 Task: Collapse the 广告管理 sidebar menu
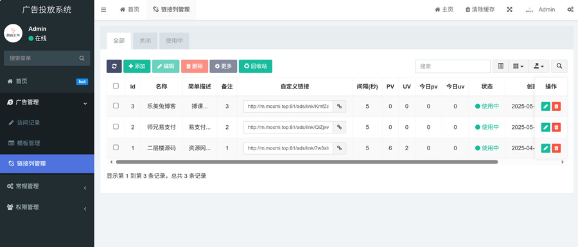click(x=47, y=103)
